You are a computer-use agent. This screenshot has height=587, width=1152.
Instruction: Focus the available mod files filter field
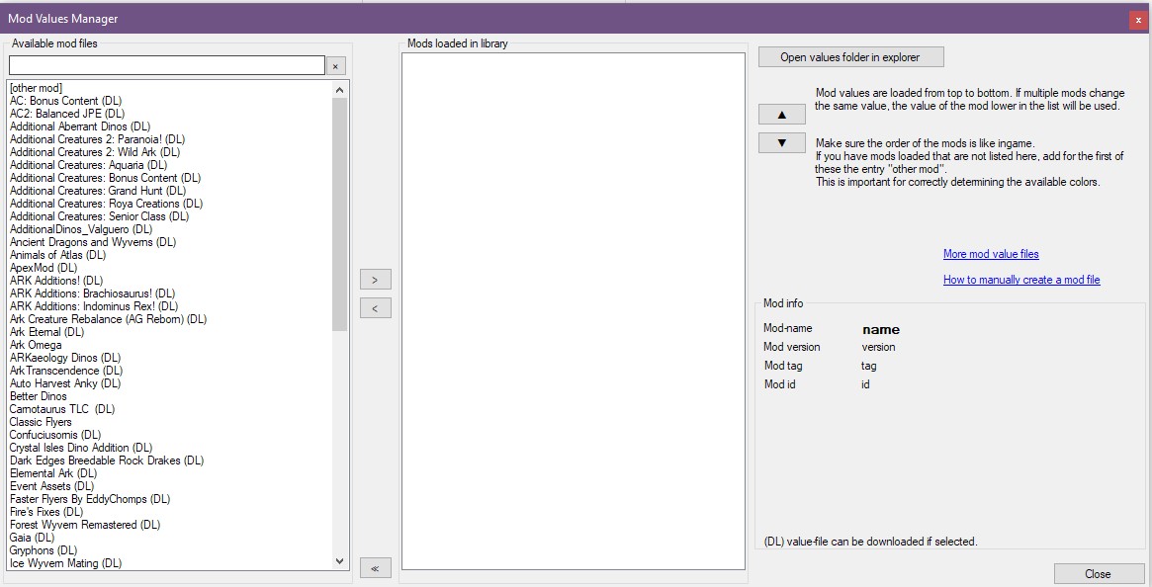coord(167,65)
